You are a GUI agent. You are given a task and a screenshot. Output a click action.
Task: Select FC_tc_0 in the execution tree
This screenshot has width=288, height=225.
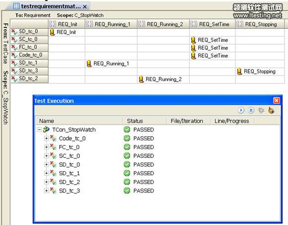[69, 147]
